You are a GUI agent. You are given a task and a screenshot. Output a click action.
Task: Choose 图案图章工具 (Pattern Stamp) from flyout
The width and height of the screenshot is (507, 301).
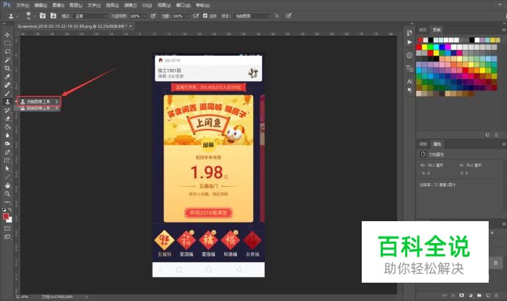pos(38,108)
